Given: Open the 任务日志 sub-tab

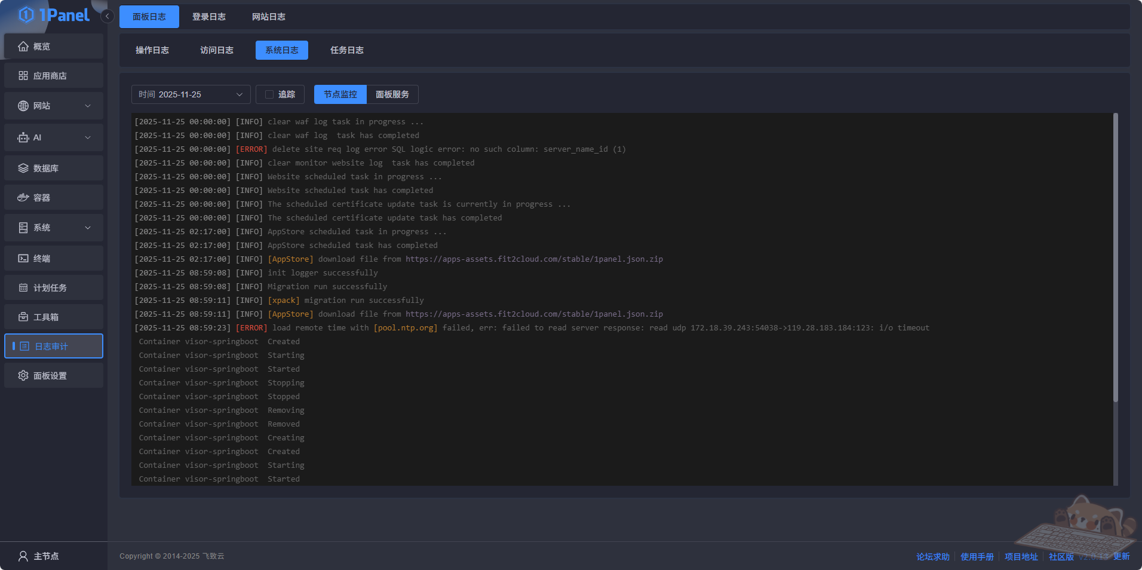Looking at the screenshot, I should click(x=346, y=50).
